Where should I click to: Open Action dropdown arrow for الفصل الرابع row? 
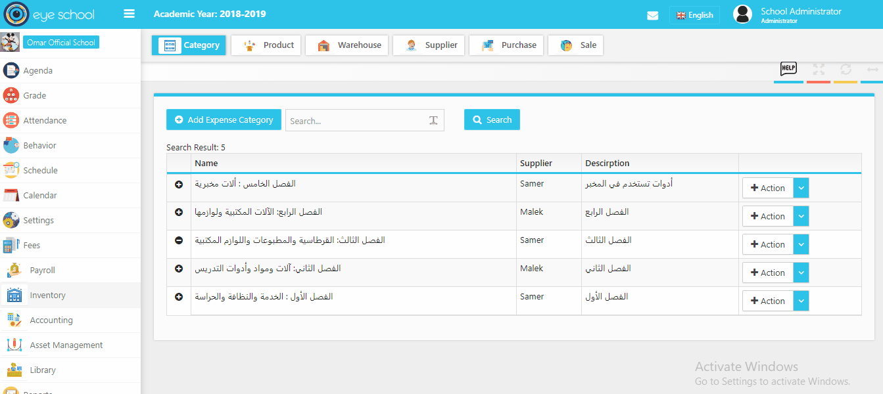(801, 216)
